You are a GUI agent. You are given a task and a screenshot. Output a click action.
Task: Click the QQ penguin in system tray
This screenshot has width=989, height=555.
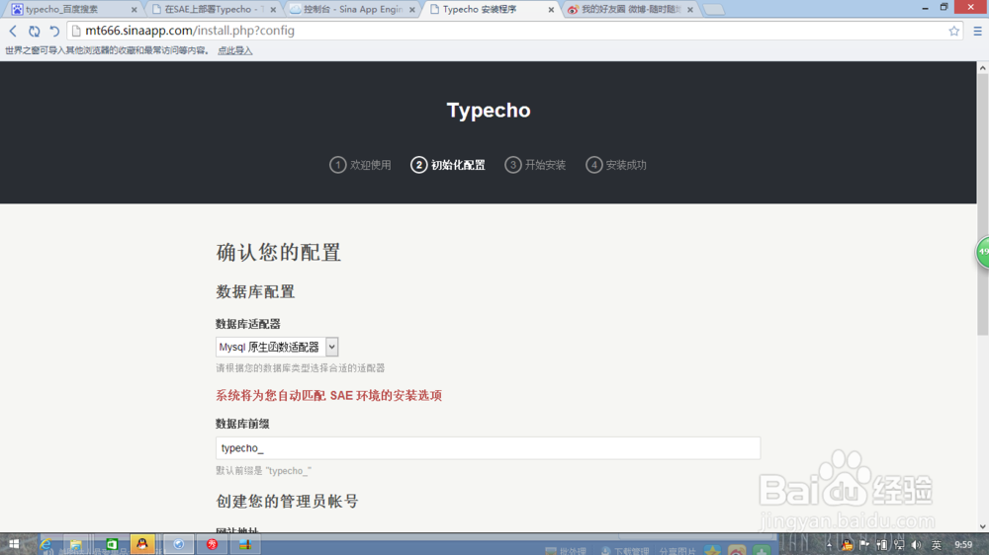click(x=848, y=545)
